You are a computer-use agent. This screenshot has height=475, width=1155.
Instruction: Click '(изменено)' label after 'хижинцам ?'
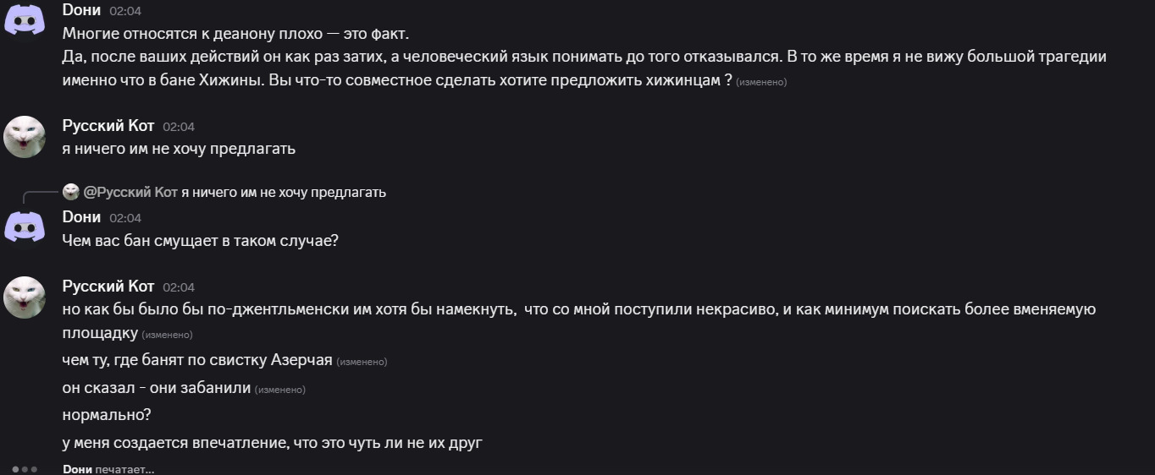[x=761, y=82]
